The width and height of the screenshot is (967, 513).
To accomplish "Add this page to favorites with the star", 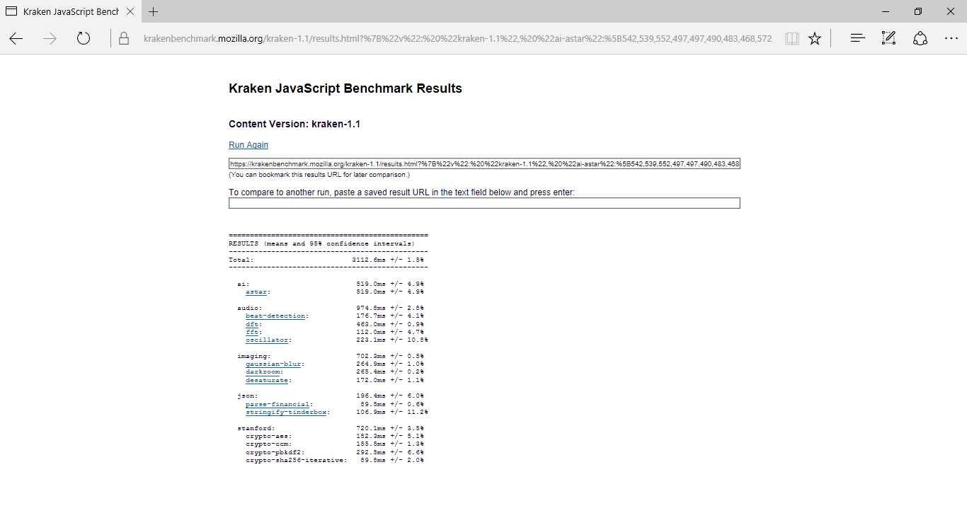I will point(815,38).
